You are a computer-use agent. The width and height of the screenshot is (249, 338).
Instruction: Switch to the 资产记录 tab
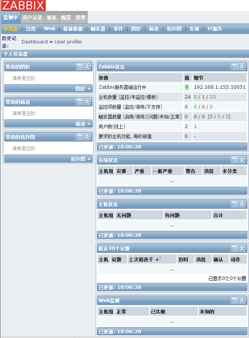pyautogui.click(x=33, y=17)
